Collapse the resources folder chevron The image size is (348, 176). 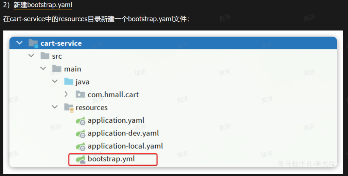point(55,107)
